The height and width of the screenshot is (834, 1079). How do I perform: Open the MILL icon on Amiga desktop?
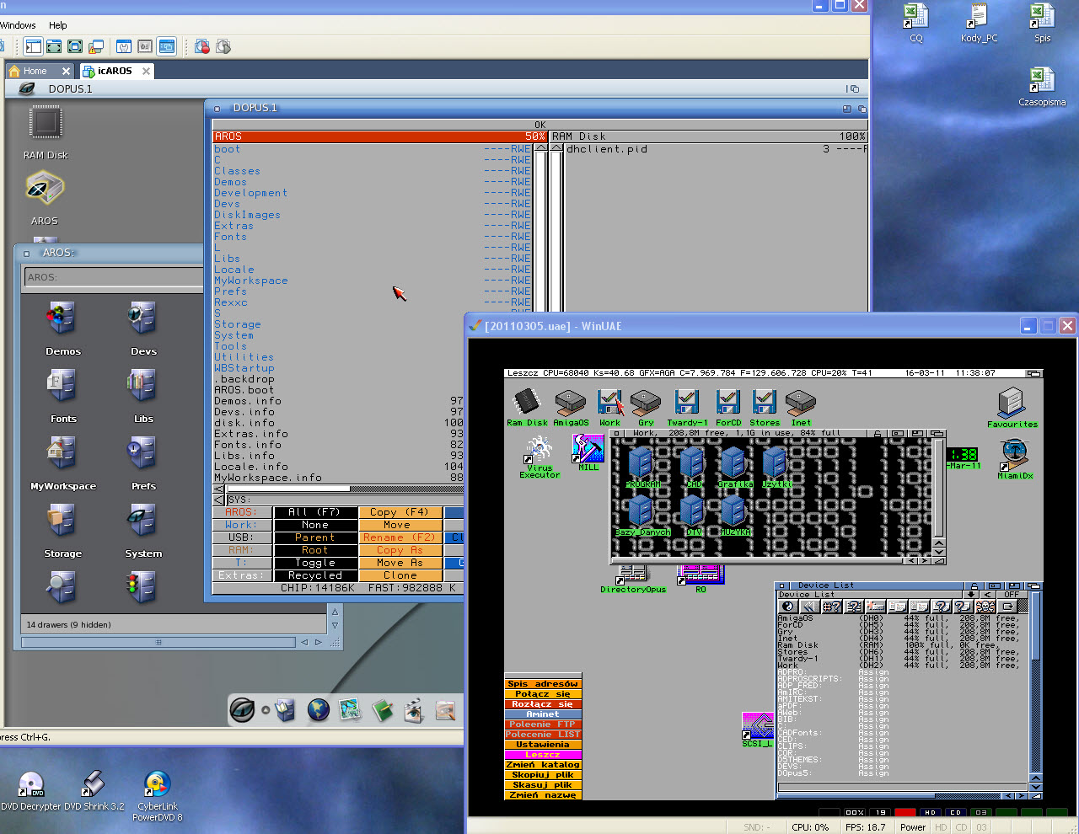click(588, 452)
